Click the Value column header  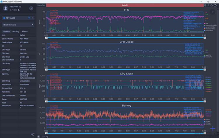tap(22, 35)
